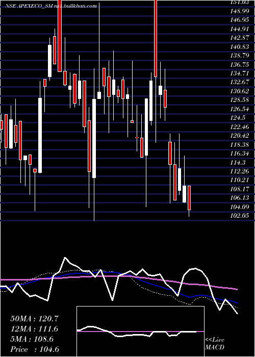Click the Price : 104.6 readout
255x357 pixels.
click(x=35, y=349)
